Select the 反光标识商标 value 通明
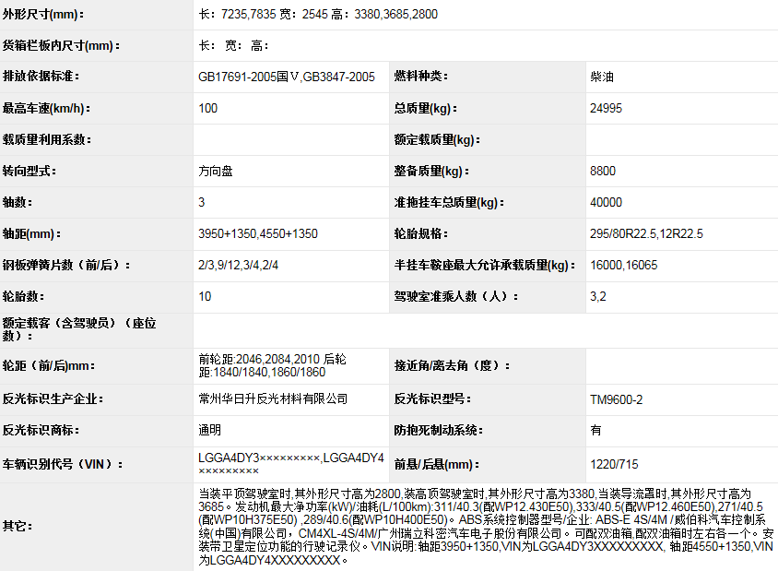778x571 pixels. (x=209, y=430)
